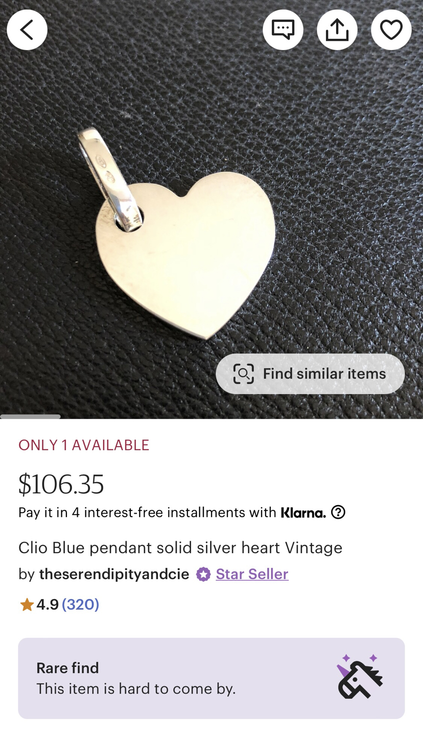This screenshot has height=736, width=423.
Task: Open shop theserendipityandcie
Action: pos(114,574)
